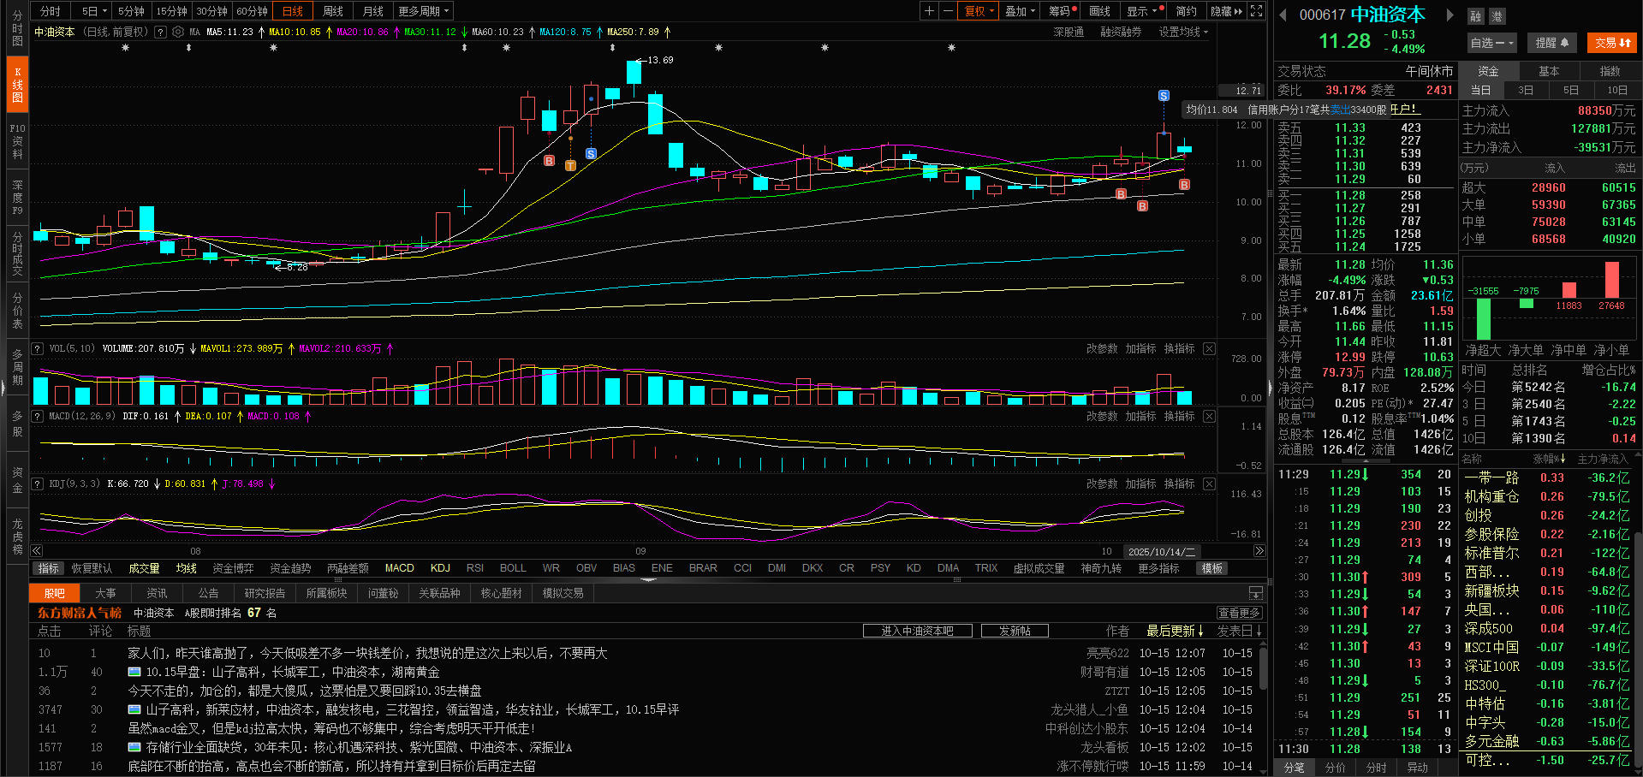Select the 10日 capital flow tab

tap(1616, 90)
